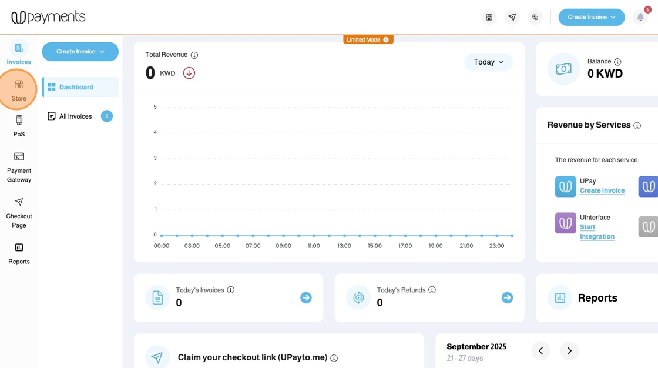This screenshot has height=368, width=658.
Task: Open the Today period dropdown
Action: pyautogui.click(x=488, y=62)
